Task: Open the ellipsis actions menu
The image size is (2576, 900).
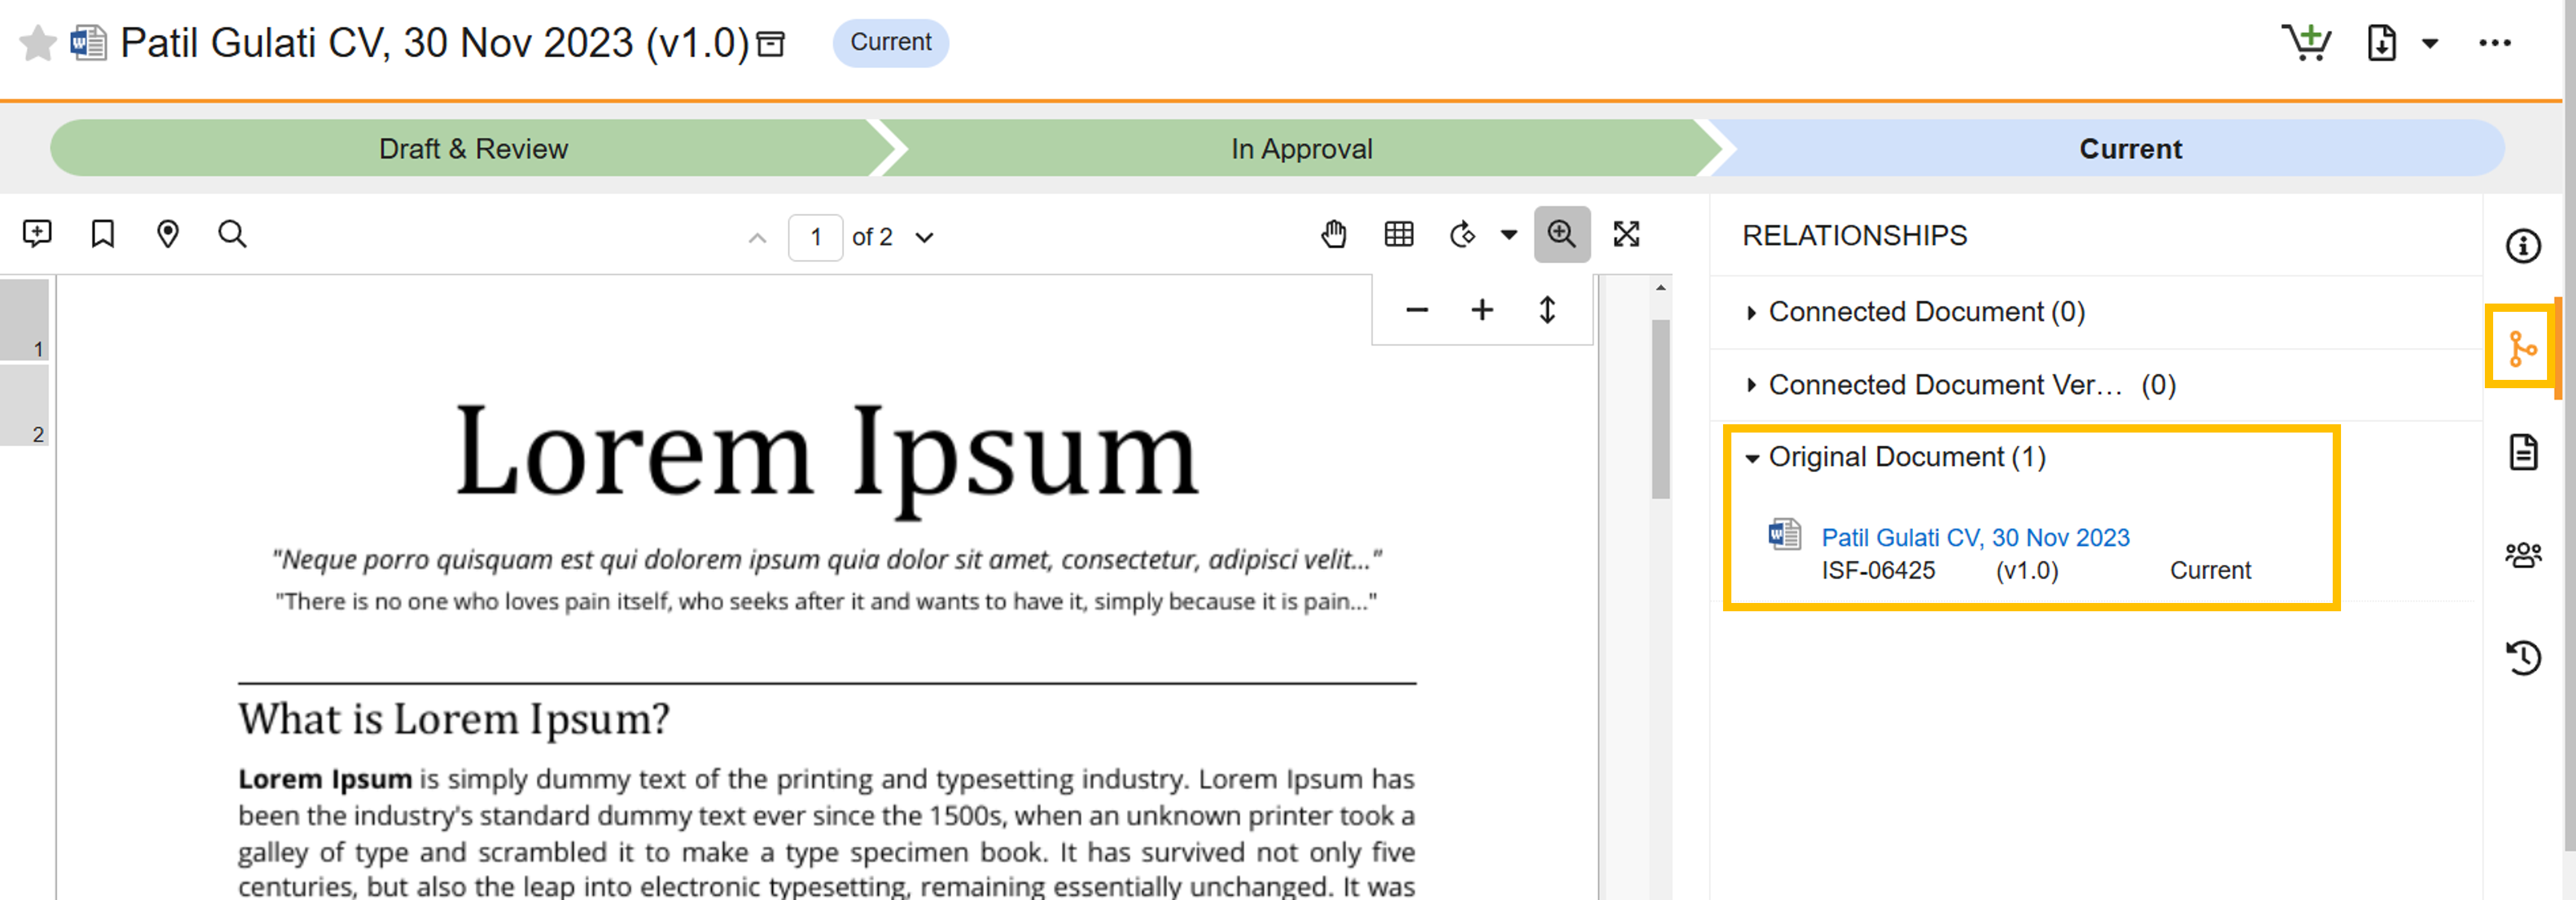Action: pyautogui.click(x=2494, y=43)
